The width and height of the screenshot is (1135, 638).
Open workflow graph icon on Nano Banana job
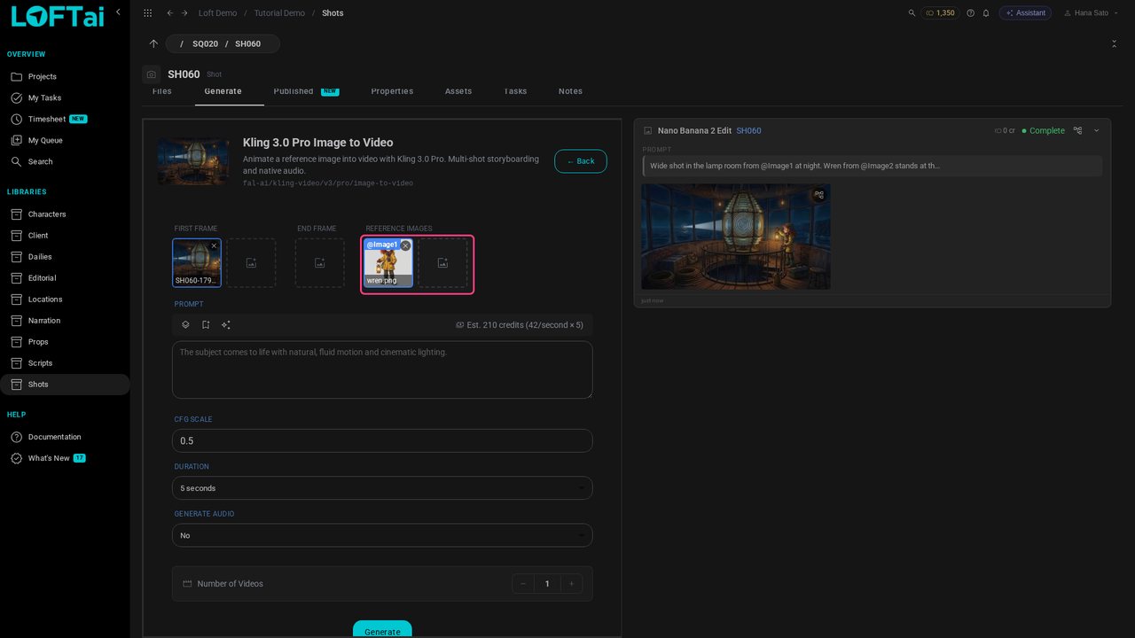1077,130
